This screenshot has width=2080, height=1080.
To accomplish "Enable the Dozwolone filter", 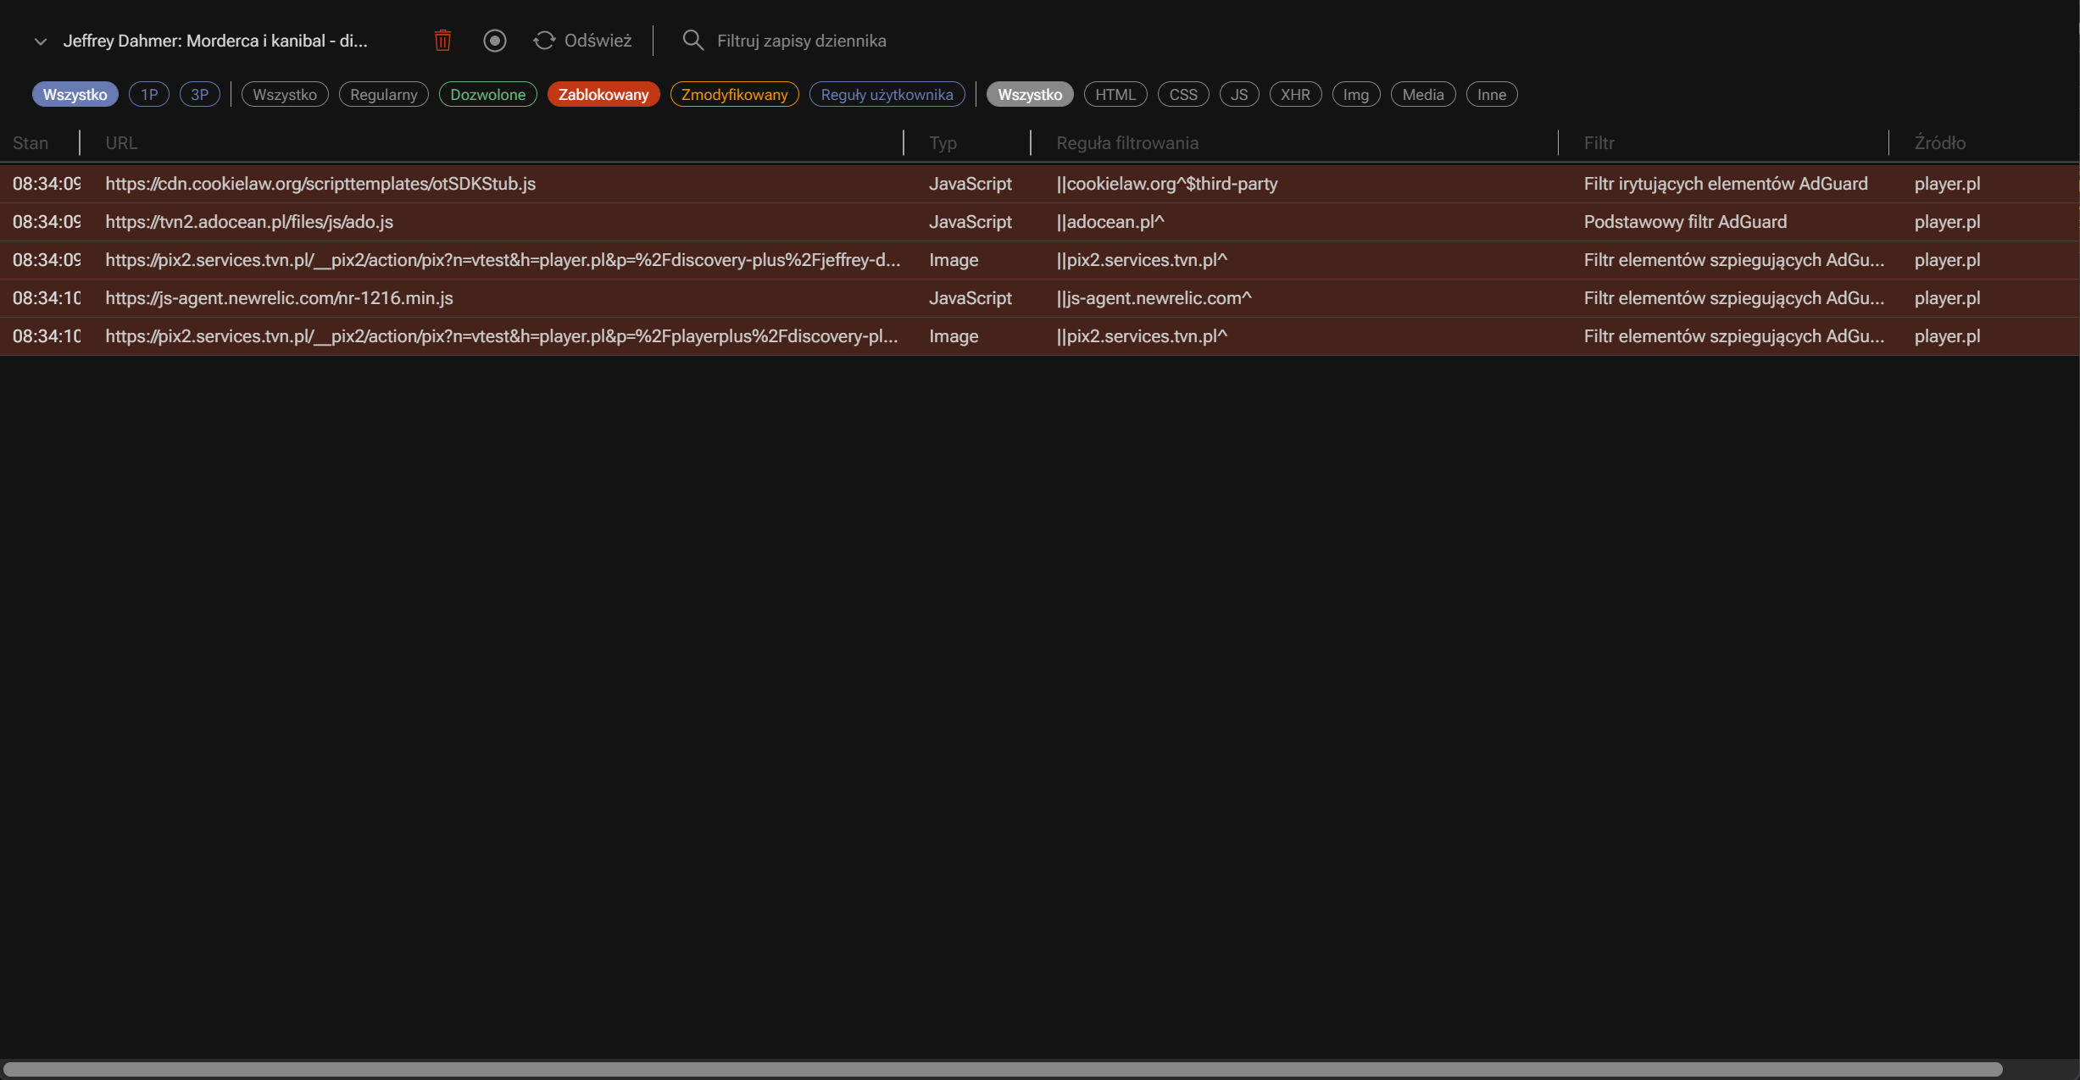I will [x=487, y=94].
